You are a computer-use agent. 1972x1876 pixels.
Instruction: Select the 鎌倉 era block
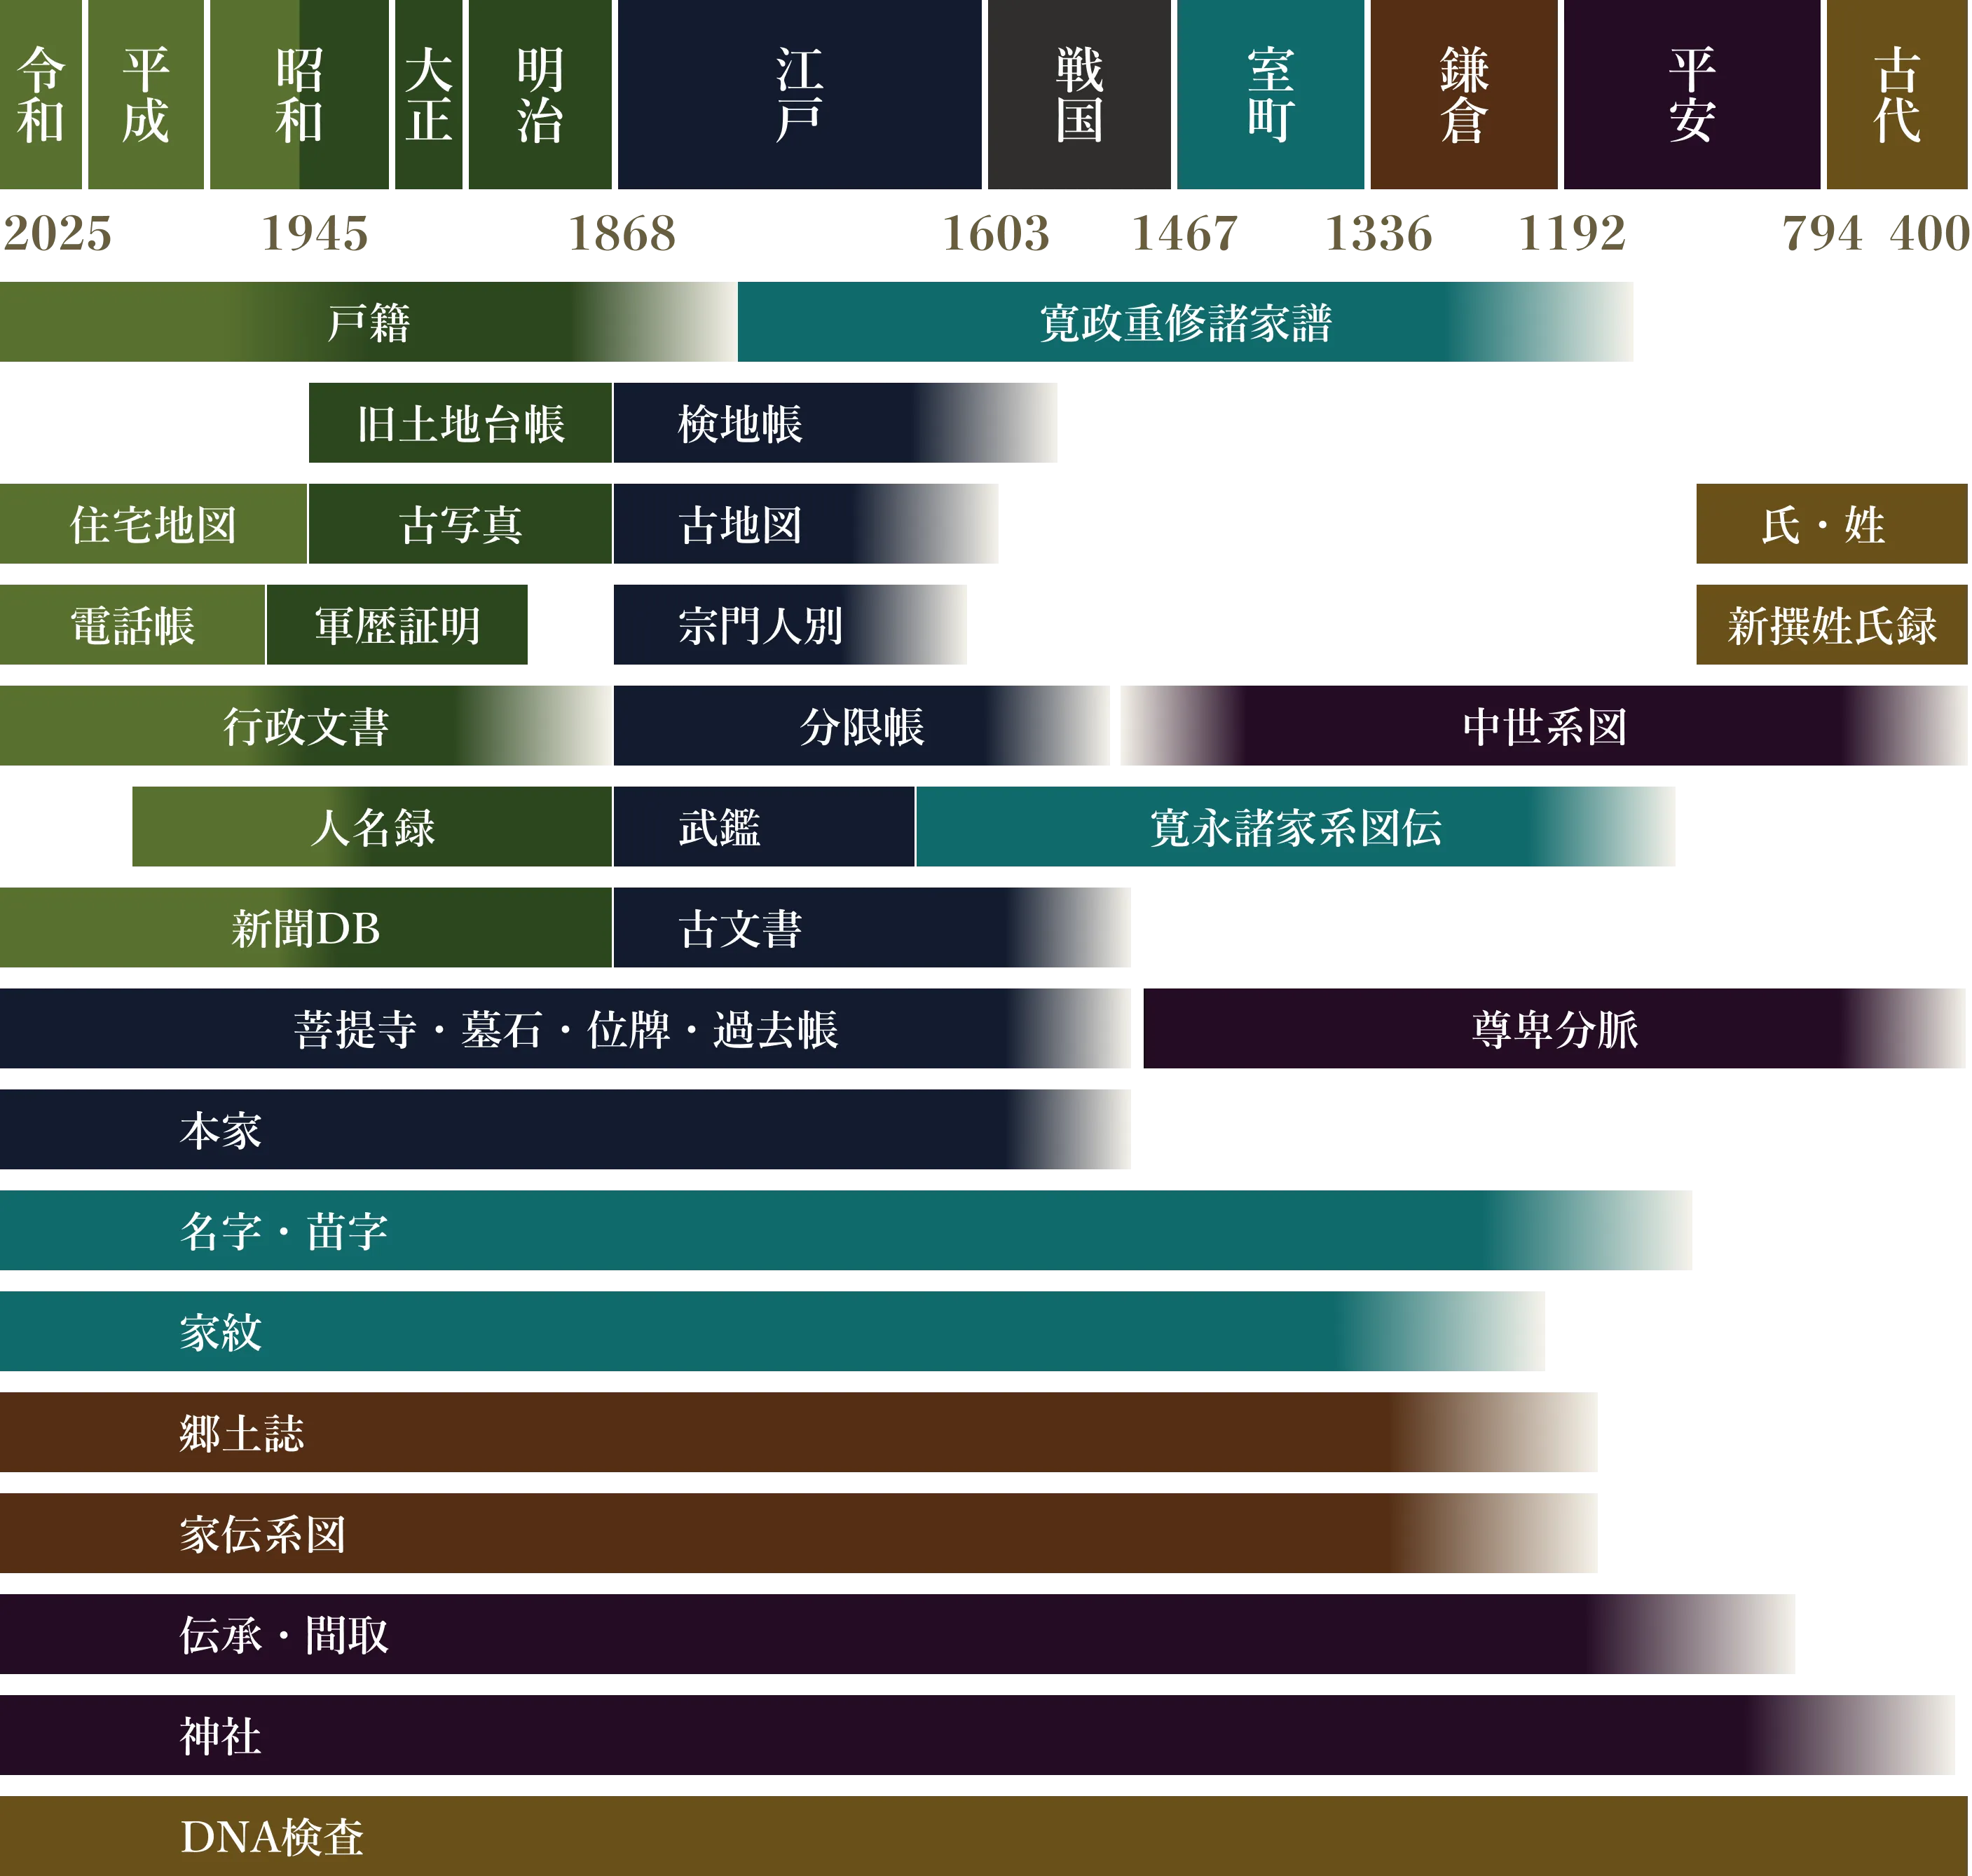coord(1464,94)
